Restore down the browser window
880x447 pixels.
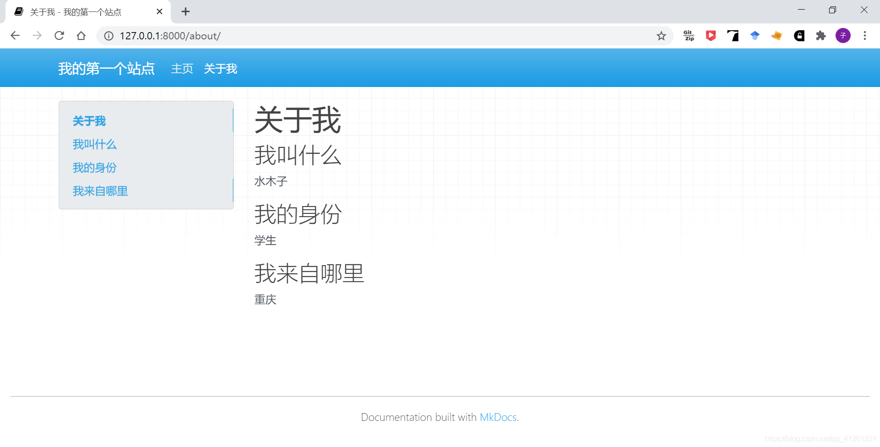[832, 10]
